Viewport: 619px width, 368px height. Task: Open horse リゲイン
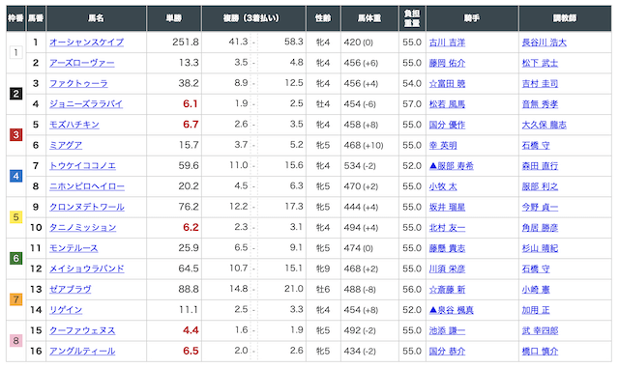[66, 310]
